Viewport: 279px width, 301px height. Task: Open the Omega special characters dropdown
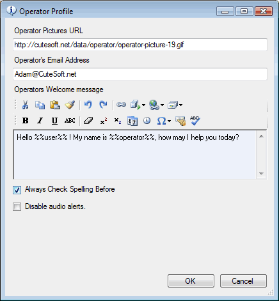(x=169, y=121)
